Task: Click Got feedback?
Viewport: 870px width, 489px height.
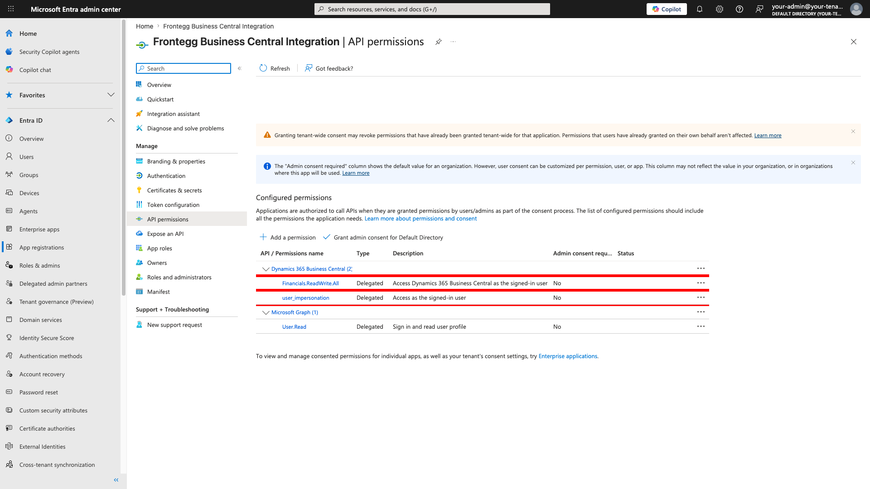Action: click(329, 68)
